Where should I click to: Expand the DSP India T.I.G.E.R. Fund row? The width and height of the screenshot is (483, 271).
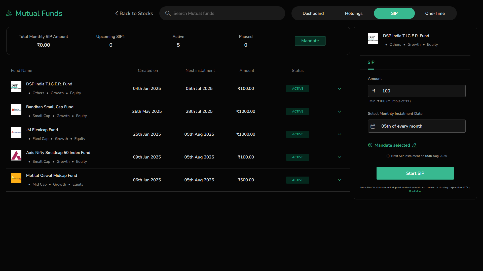(339, 89)
